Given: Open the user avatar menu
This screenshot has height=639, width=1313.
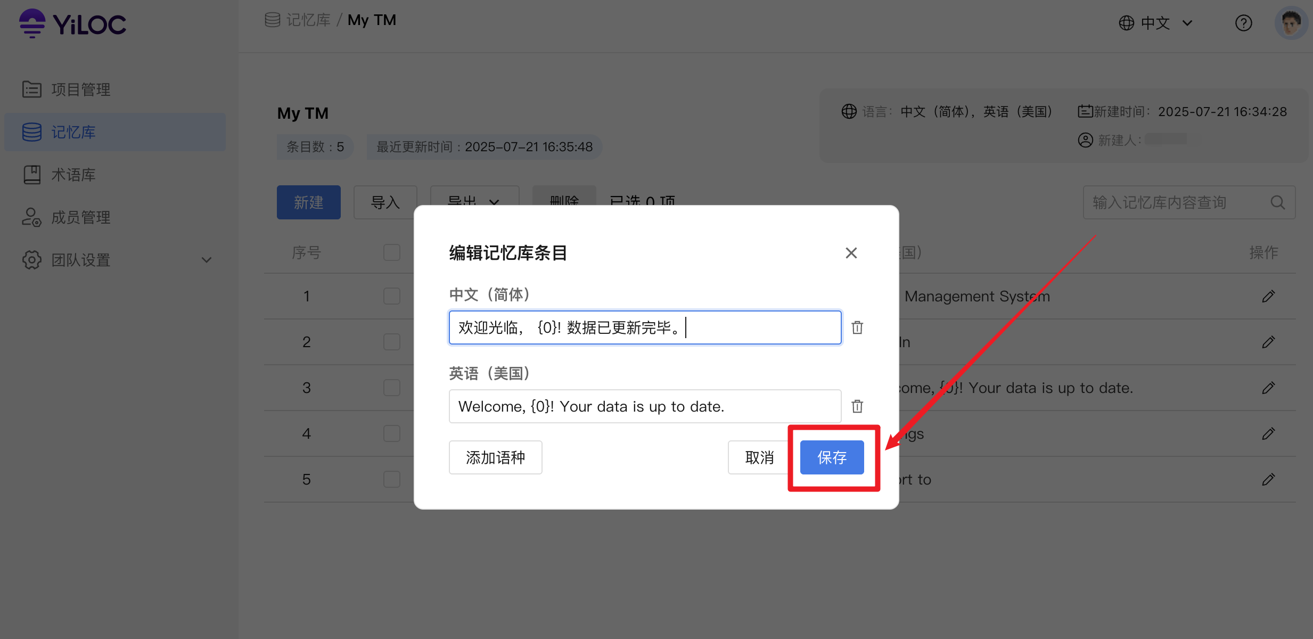Looking at the screenshot, I should point(1291,23).
